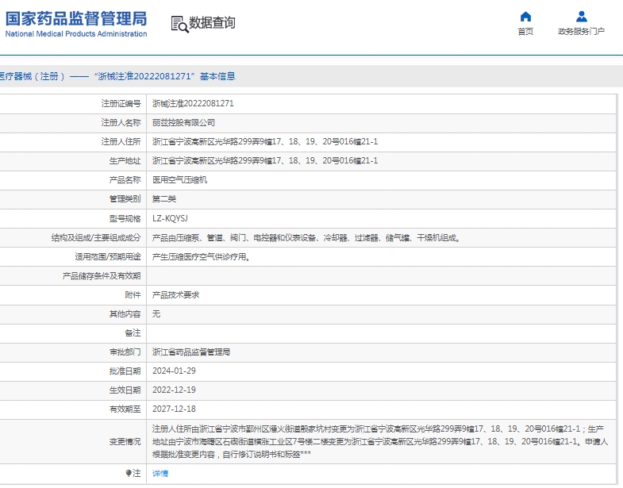623x488 pixels.
Task: Click the 审批部门 row label
Action: click(x=125, y=352)
